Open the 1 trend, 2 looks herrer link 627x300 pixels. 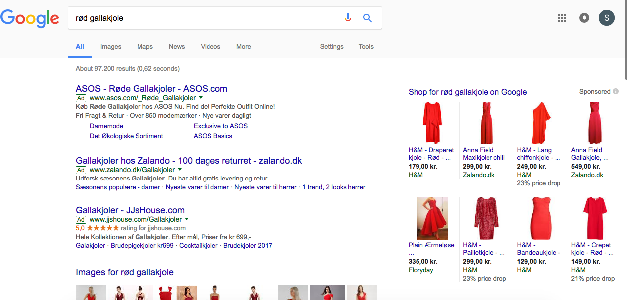point(334,187)
